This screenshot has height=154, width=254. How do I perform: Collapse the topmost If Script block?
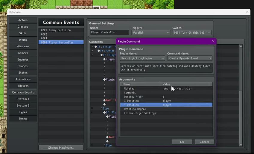click(92, 47)
